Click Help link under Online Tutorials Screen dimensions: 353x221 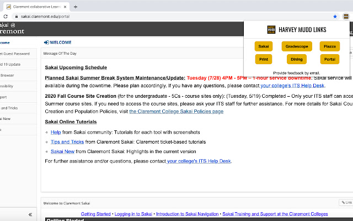click(56, 132)
